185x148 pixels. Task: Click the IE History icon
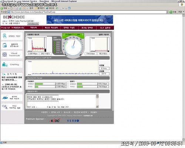coord(57,8)
